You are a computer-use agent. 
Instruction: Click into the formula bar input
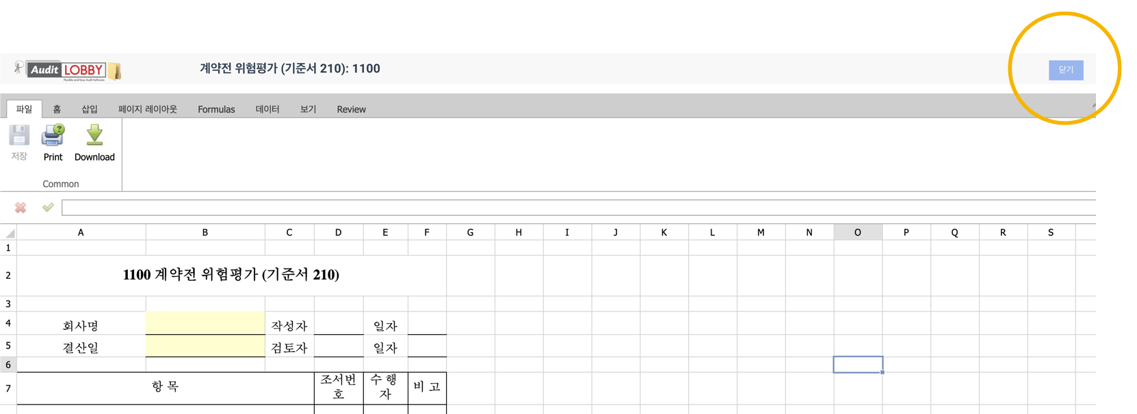(x=575, y=208)
